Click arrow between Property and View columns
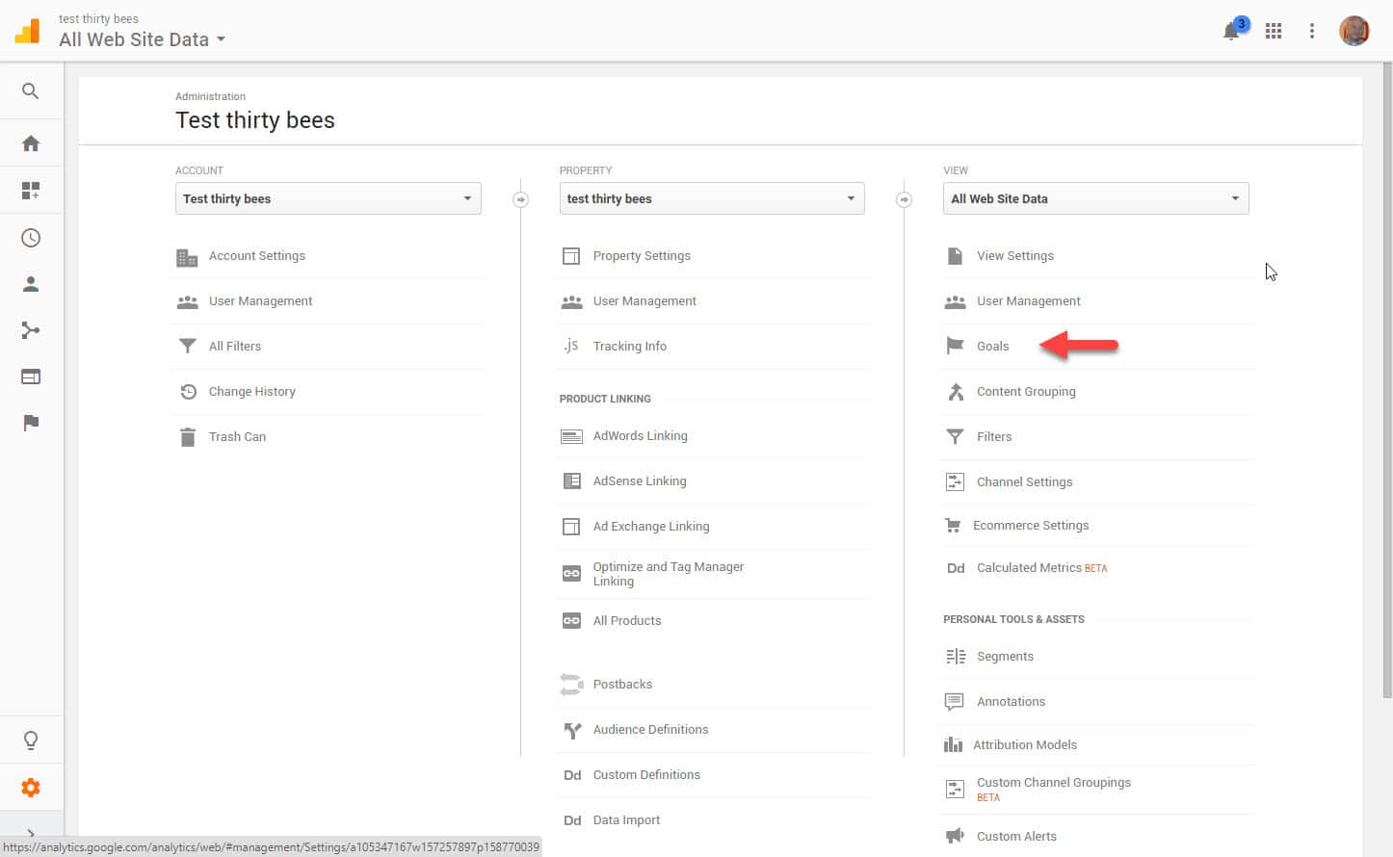1393x857 pixels. 904,199
